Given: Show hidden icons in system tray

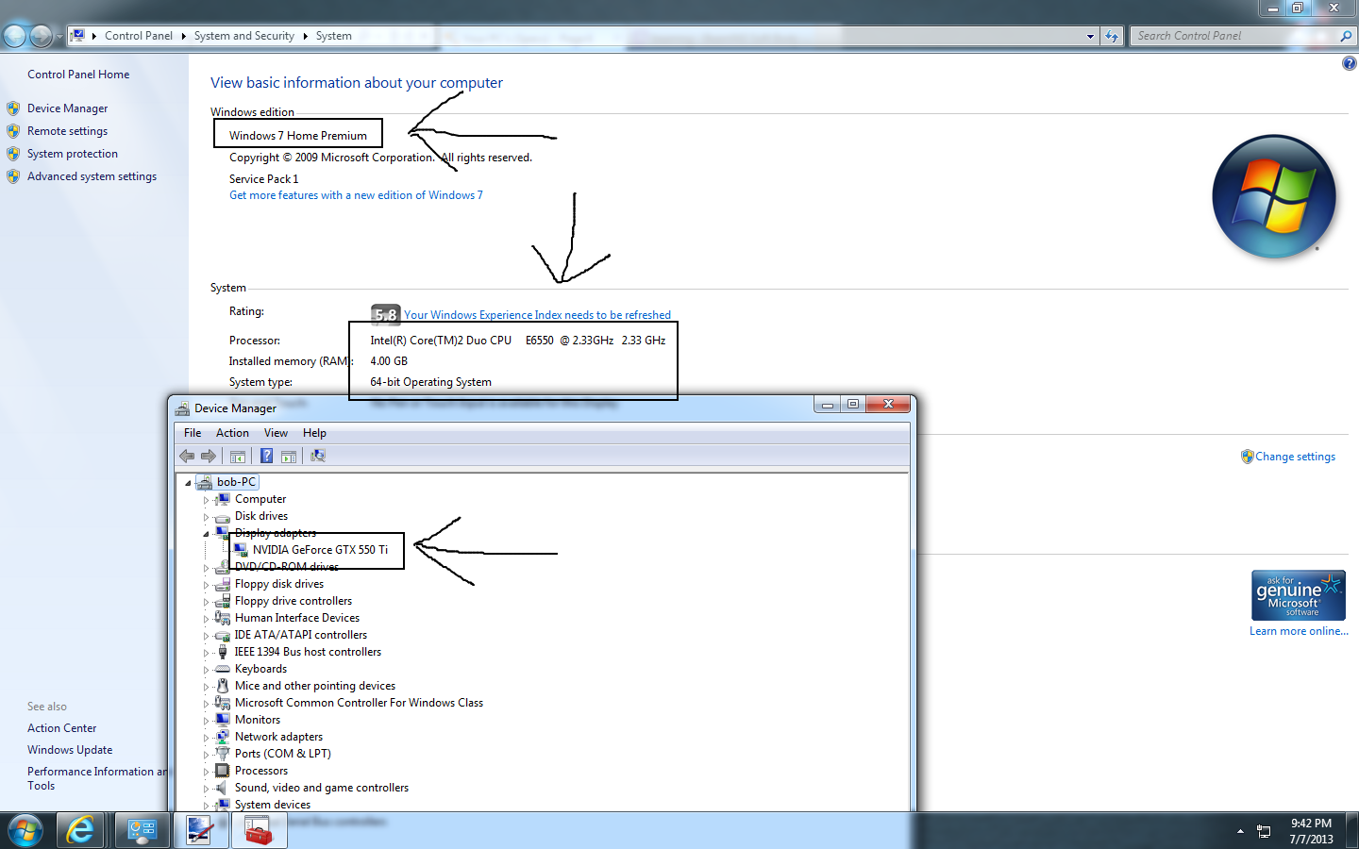Looking at the screenshot, I should (x=1239, y=831).
